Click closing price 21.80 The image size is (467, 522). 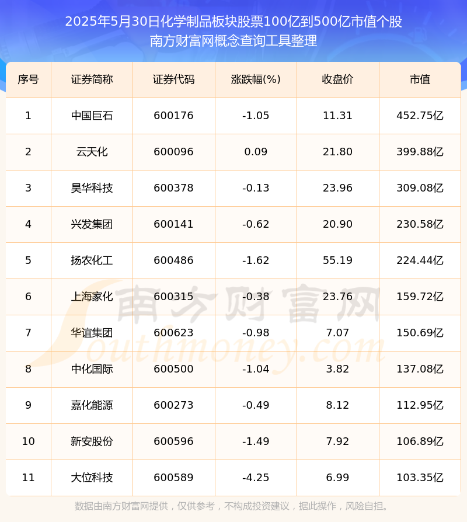pyautogui.click(x=337, y=152)
